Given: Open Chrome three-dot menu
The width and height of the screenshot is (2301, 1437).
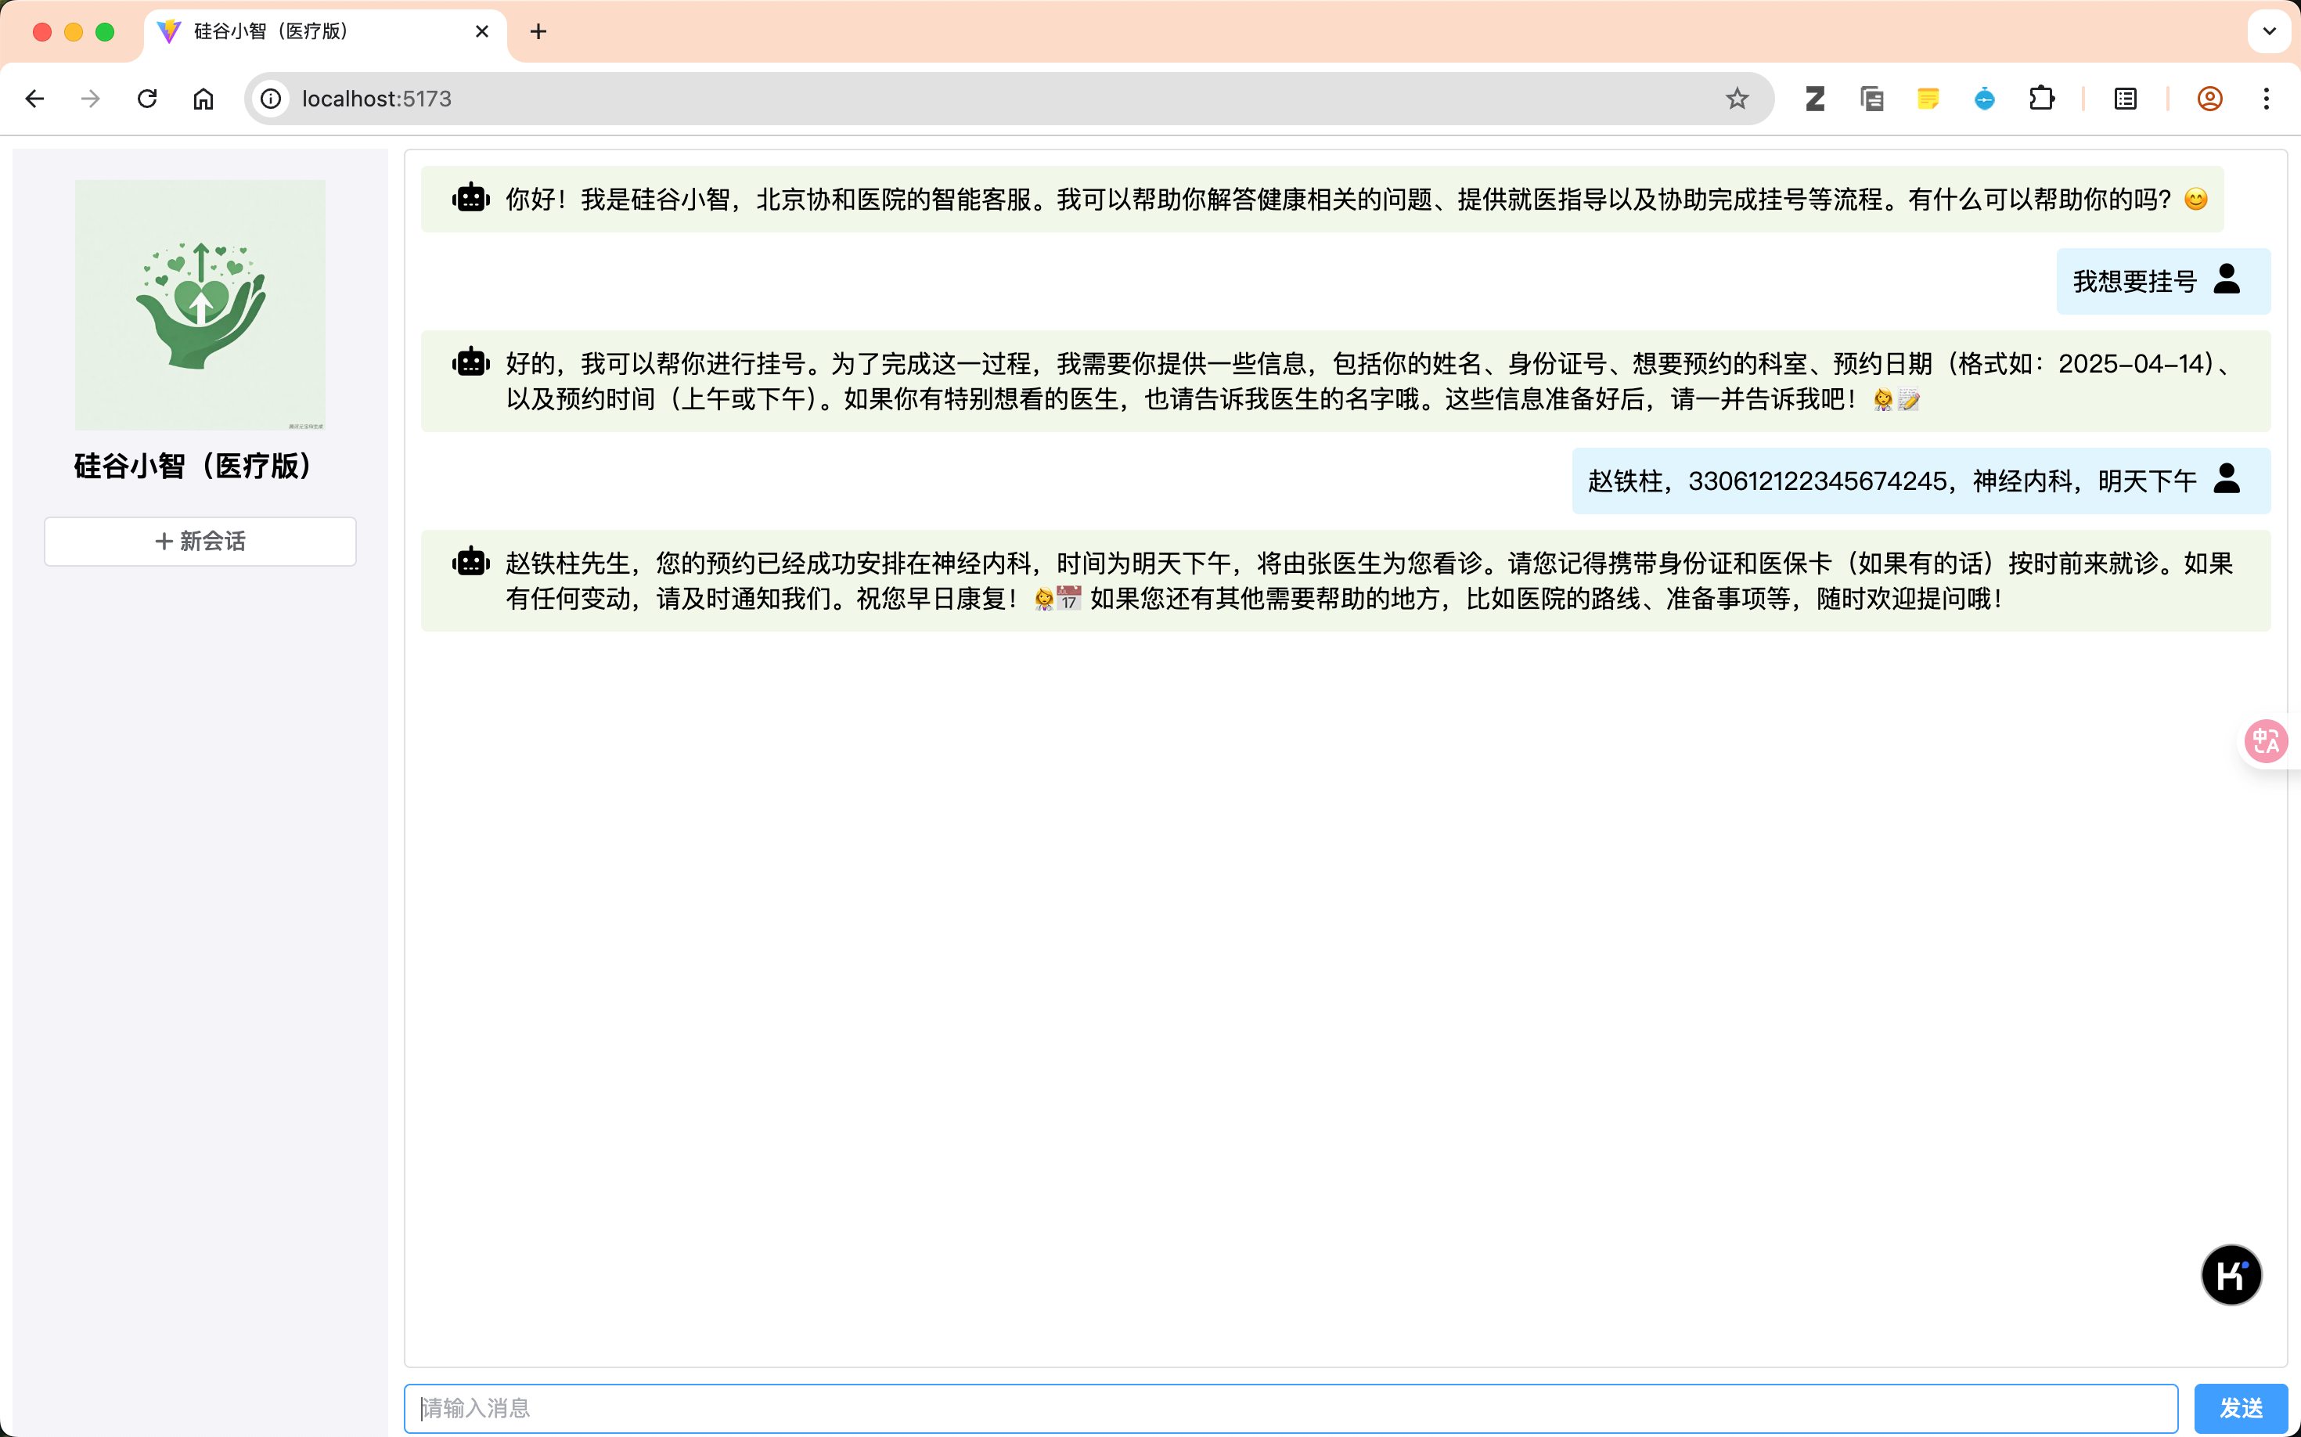Looking at the screenshot, I should click(2266, 99).
